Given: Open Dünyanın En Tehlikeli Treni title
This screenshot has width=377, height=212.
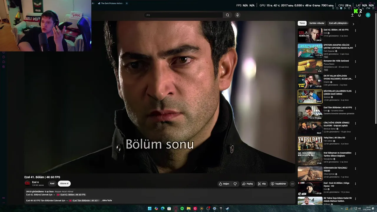Looking at the screenshot, I should [x=335, y=169].
